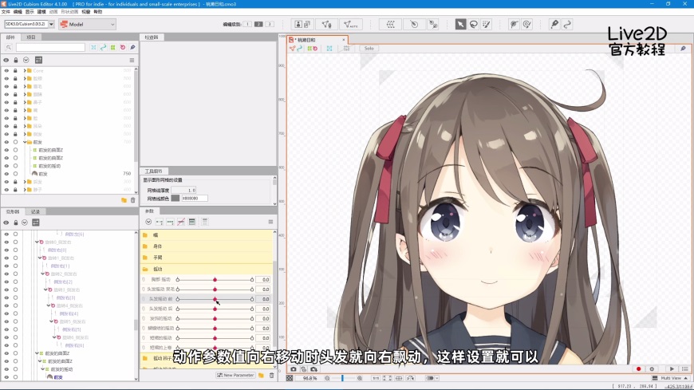Toggle all lock icon in Deformer panel header
The image size is (694, 390).
[x=15, y=223]
